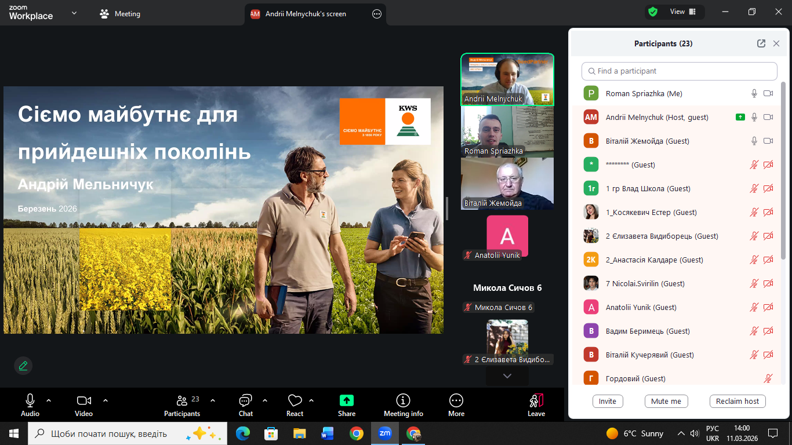792x445 pixels.
Task: Open the Chat panel icon
Action: coord(245,400)
